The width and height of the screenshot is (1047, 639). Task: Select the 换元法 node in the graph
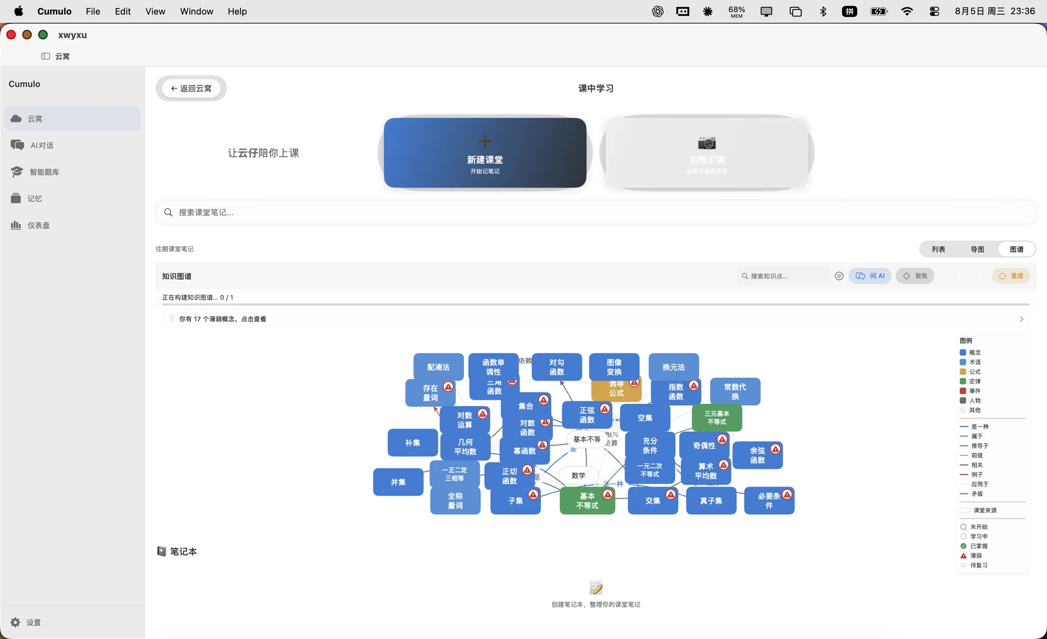point(673,367)
